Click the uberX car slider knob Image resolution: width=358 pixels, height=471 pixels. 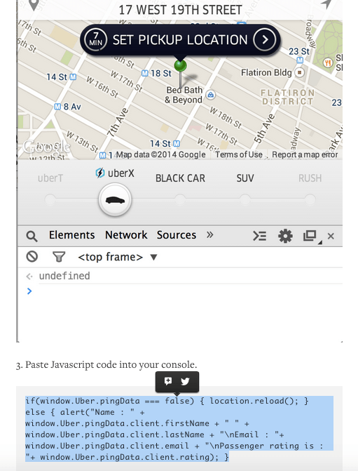[x=115, y=200]
